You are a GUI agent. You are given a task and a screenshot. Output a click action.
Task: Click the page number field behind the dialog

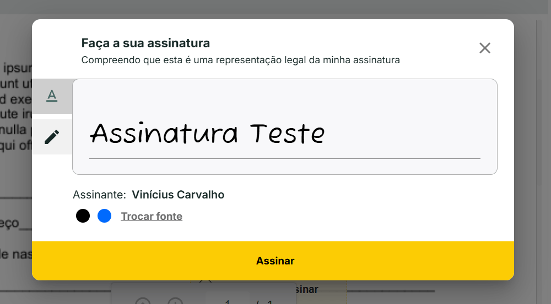[228, 300]
